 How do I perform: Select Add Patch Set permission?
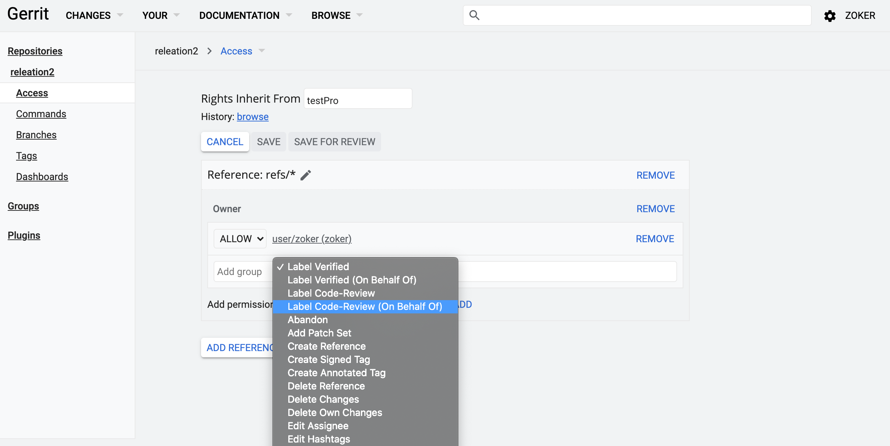(x=365, y=333)
